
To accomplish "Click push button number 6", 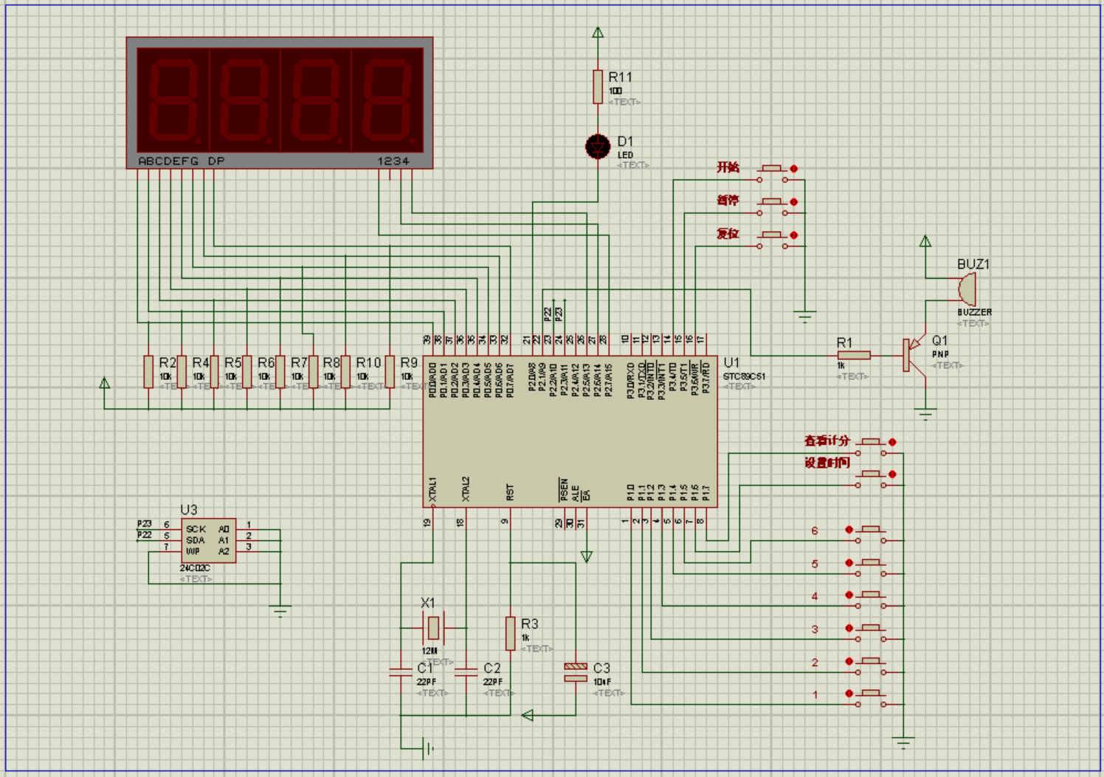I will (x=871, y=535).
